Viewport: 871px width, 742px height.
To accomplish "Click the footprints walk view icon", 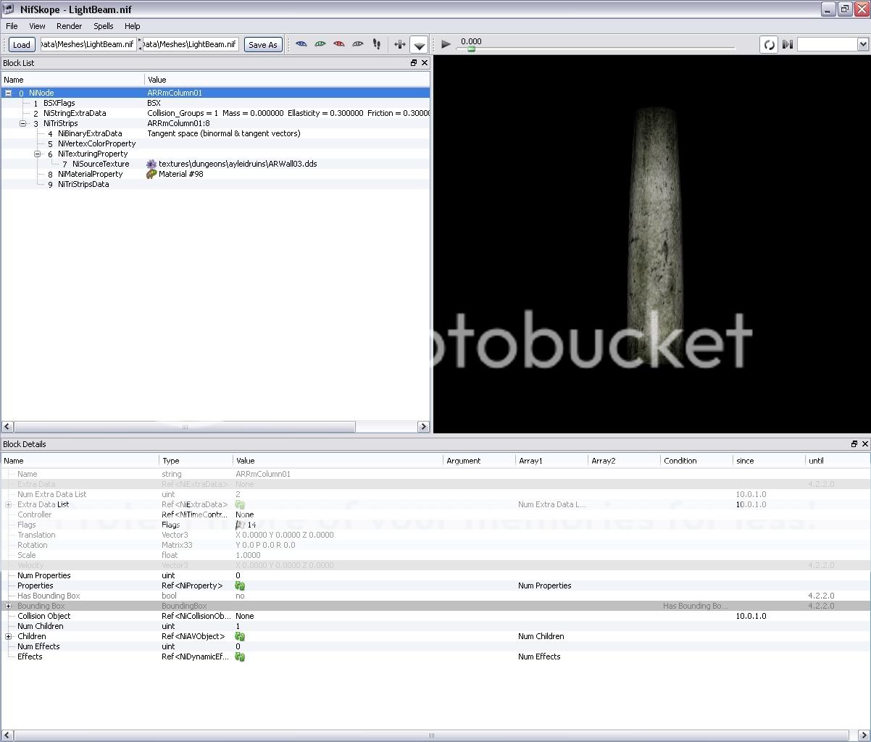I will (377, 44).
